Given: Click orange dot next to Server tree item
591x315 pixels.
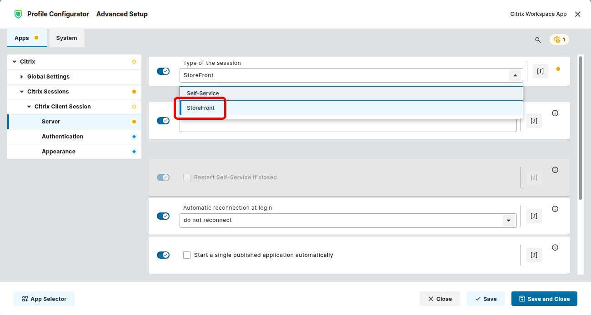Looking at the screenshot, I should [134, 122].
